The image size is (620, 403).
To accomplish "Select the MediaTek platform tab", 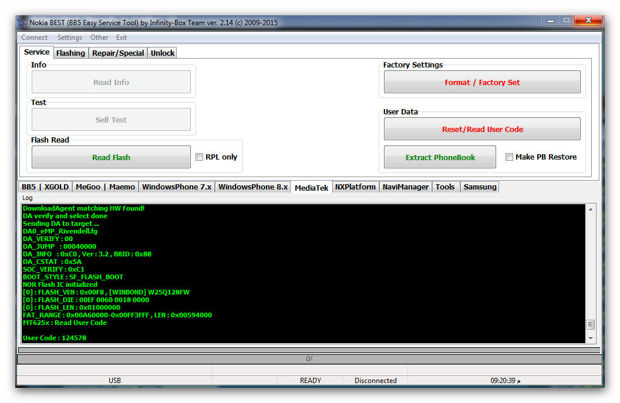I will pyautogui.click(x=312, y=188).
